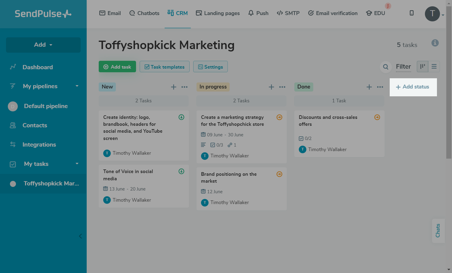Image resolution: width=452 pixels, height=273 pixels.
Task: Open the Chatbots tab
Action: (144, 13)
